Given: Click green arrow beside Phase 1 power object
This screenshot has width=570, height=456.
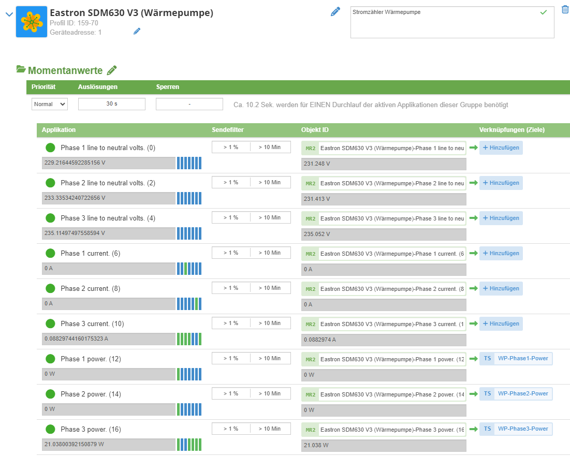Looking at the screenshot, I should click(473, 359).
